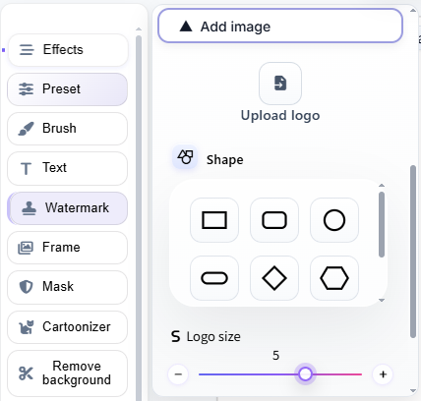Open the Preset panel
The image size is (421, 401).
click(x=68, y=89)
